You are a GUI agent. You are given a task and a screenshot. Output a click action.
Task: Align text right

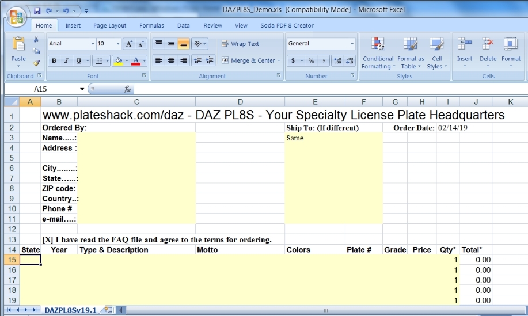[184, 60]
